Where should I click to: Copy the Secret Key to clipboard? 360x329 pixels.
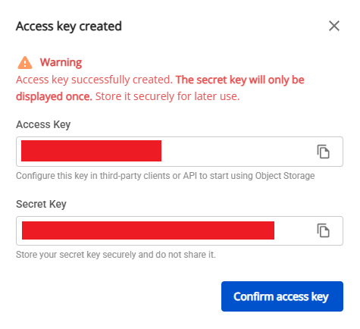[x=323, y=230]
